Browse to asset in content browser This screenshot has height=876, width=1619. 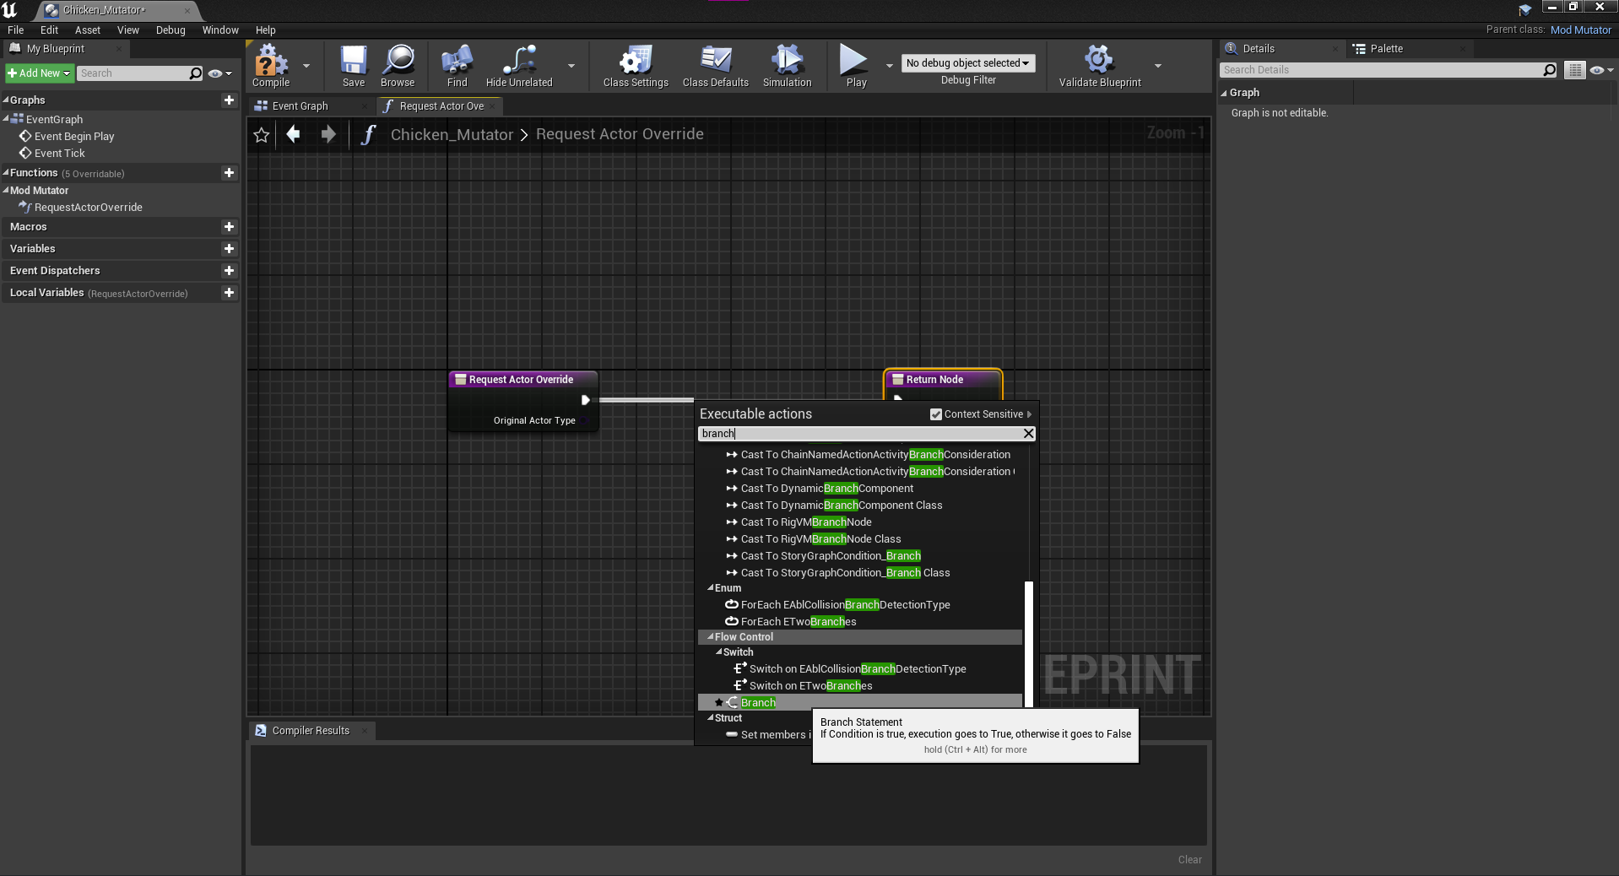(398, 66)
